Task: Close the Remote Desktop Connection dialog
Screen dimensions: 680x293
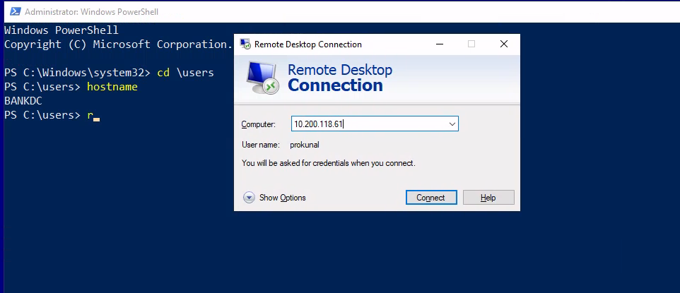Action: click(503, 44)
